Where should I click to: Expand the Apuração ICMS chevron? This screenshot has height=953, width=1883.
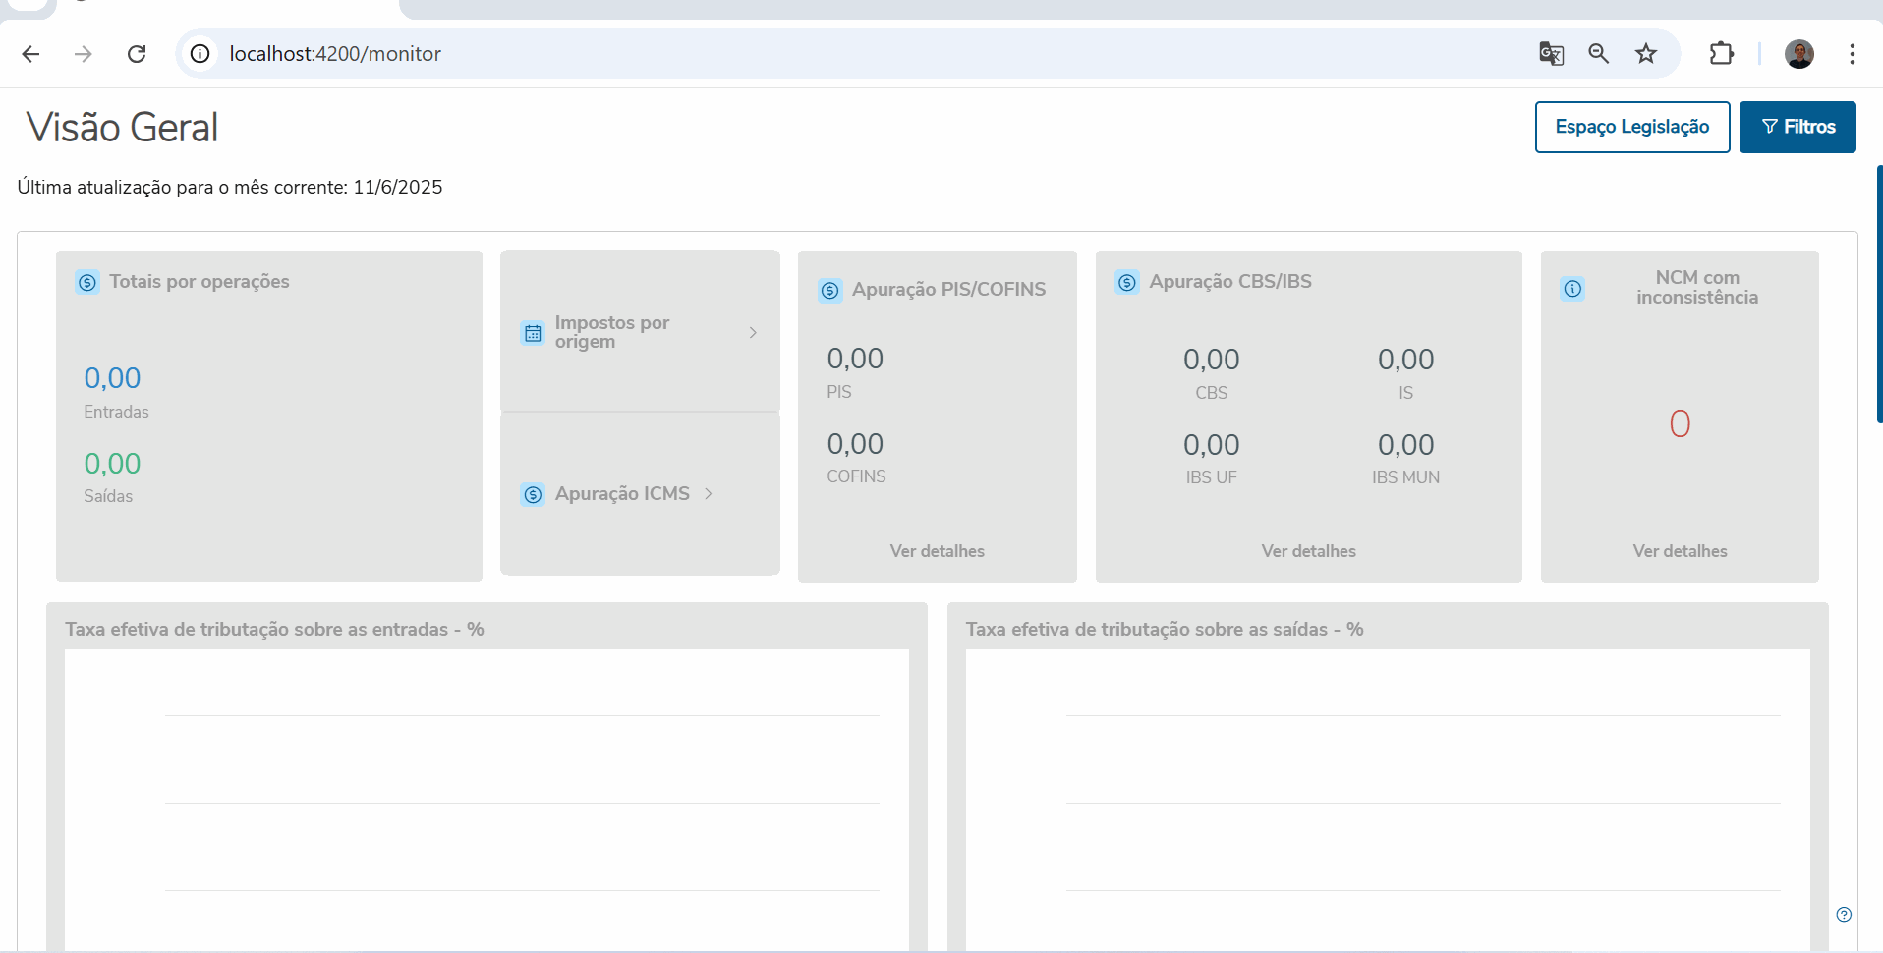coord(708,494)
